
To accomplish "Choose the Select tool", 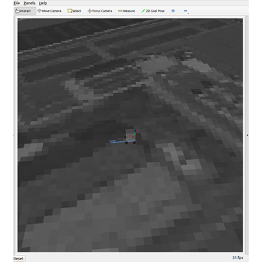I will [x=74, y=11].
